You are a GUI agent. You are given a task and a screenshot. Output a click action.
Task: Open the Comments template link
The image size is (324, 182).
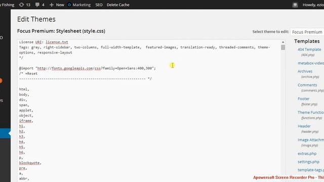pos(307,85)
